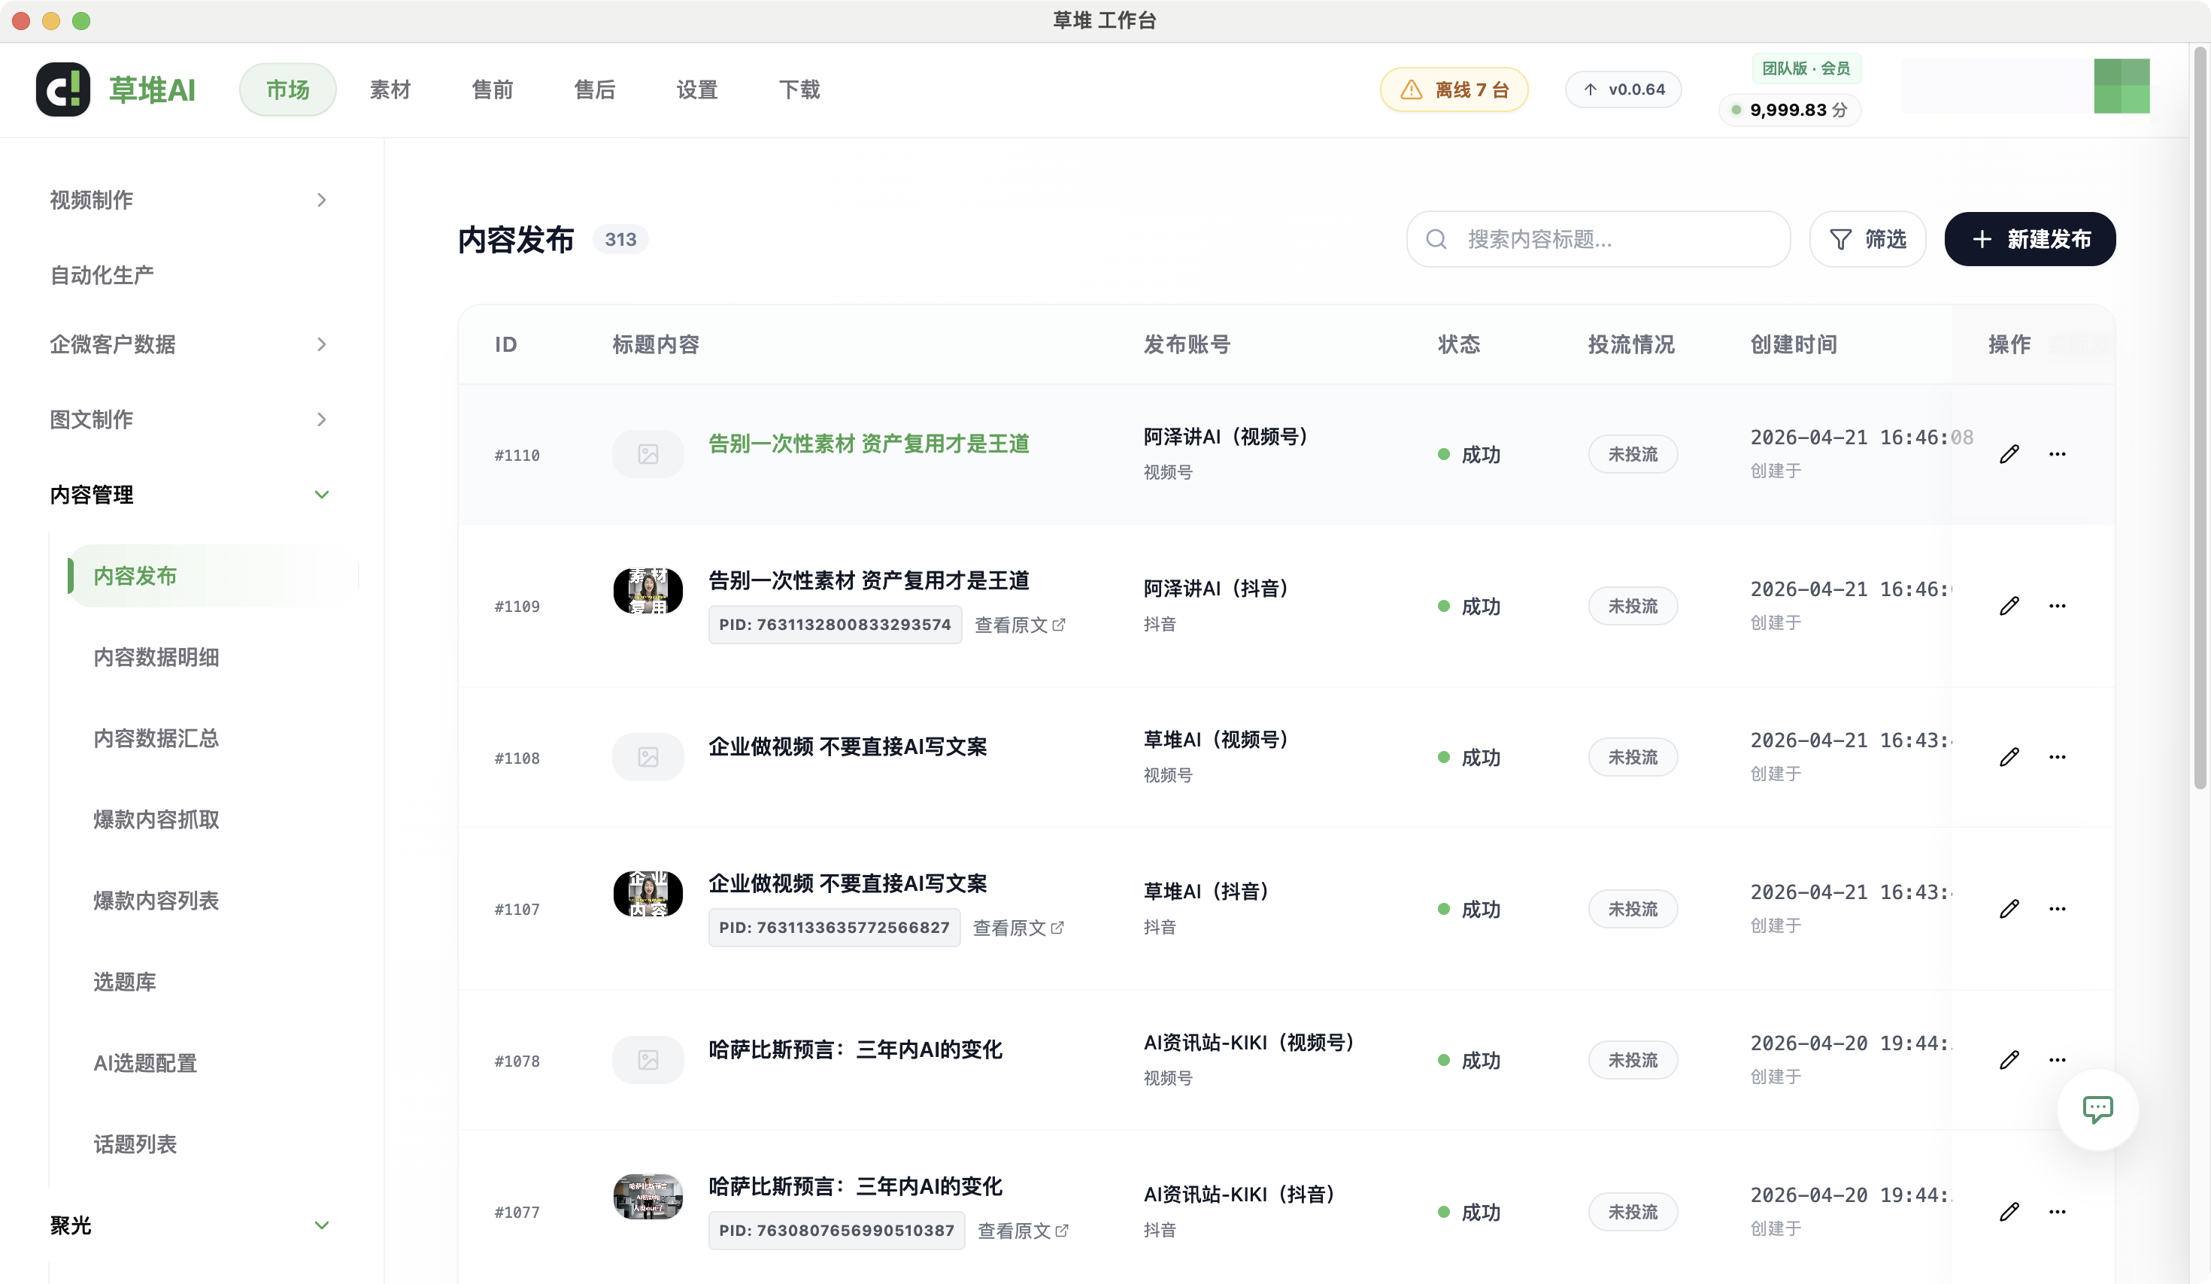The image size is (2211, 1284).
Task: Open video thumbnail for row #1077
Action: tap(648, 1197)
